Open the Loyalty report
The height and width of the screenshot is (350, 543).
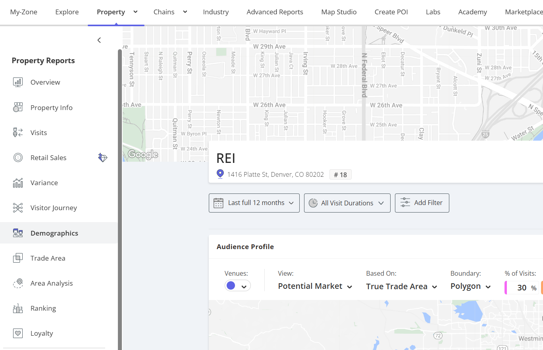pyautogui.click(x=42, y=333)
